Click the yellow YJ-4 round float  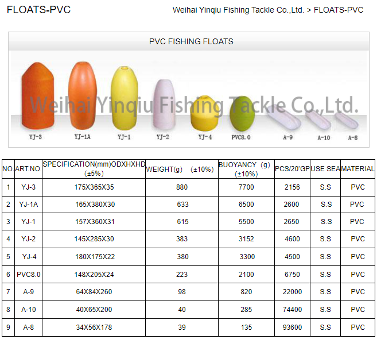[x=204, y=113]
